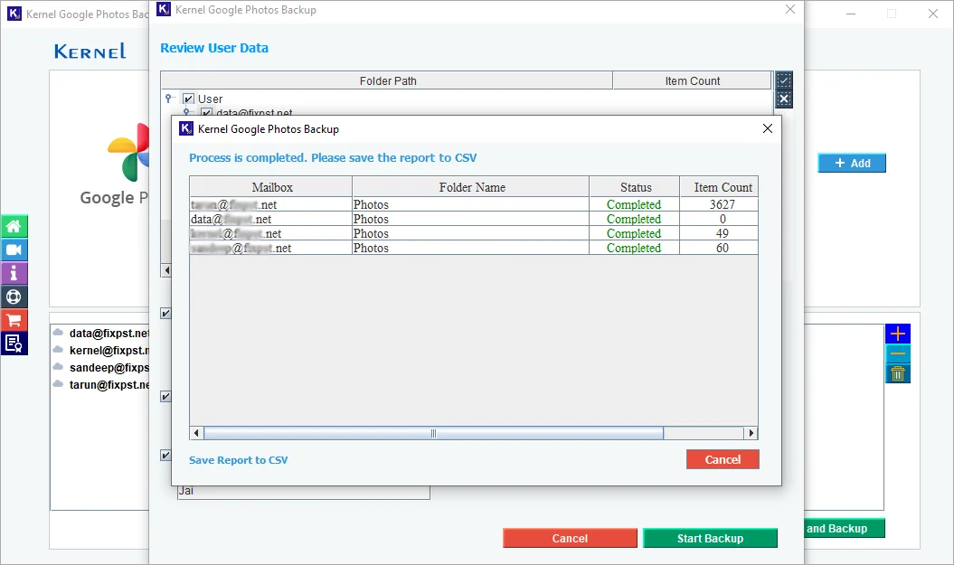Click Item Count header in Review User Data
This screenshot has width=954, height=565.
coord(693,80)
